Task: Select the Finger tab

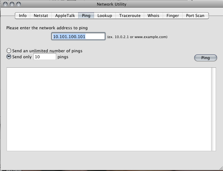Action: coord(173,15)
